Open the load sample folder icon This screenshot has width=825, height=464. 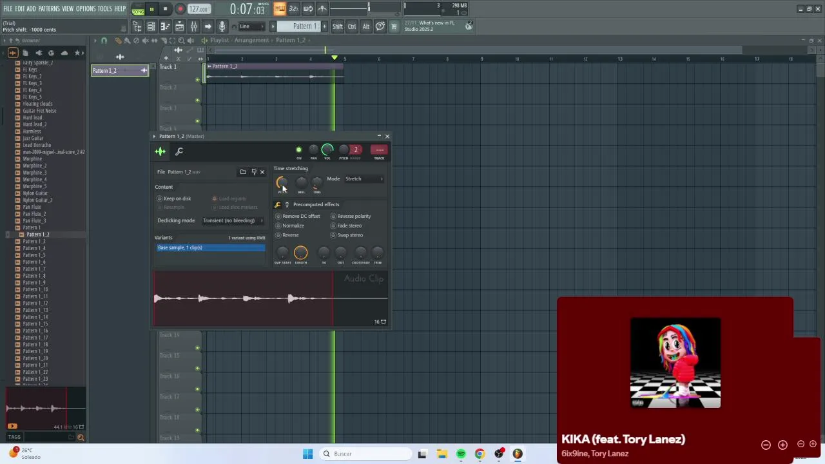[243, 172]
